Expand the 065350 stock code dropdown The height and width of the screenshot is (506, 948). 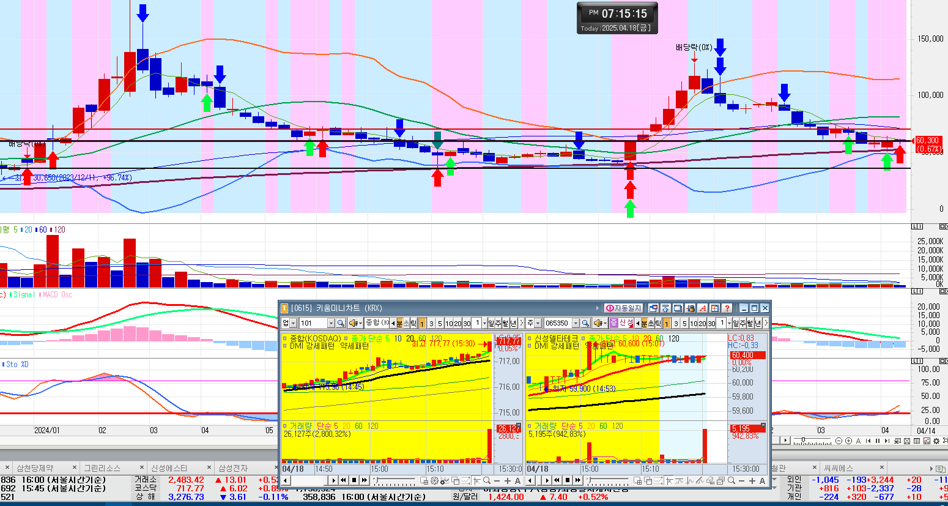tap(575, 323)
